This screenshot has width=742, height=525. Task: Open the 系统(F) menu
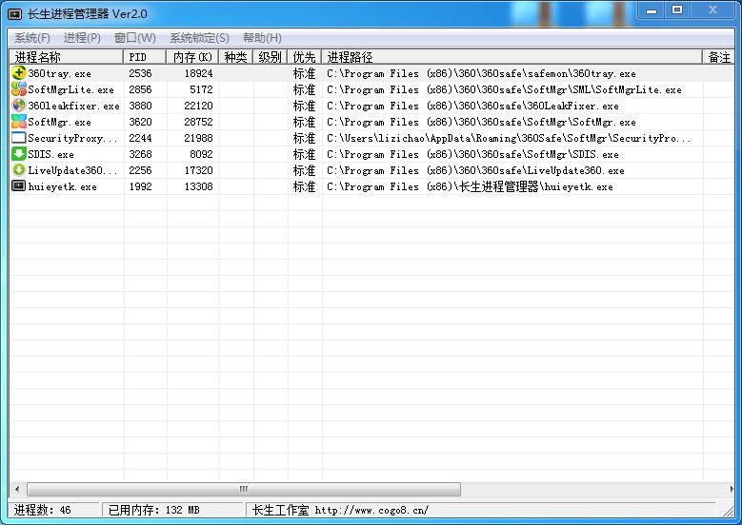32,38
